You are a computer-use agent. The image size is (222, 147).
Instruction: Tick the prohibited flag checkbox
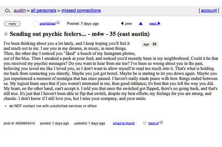point(35,23)
